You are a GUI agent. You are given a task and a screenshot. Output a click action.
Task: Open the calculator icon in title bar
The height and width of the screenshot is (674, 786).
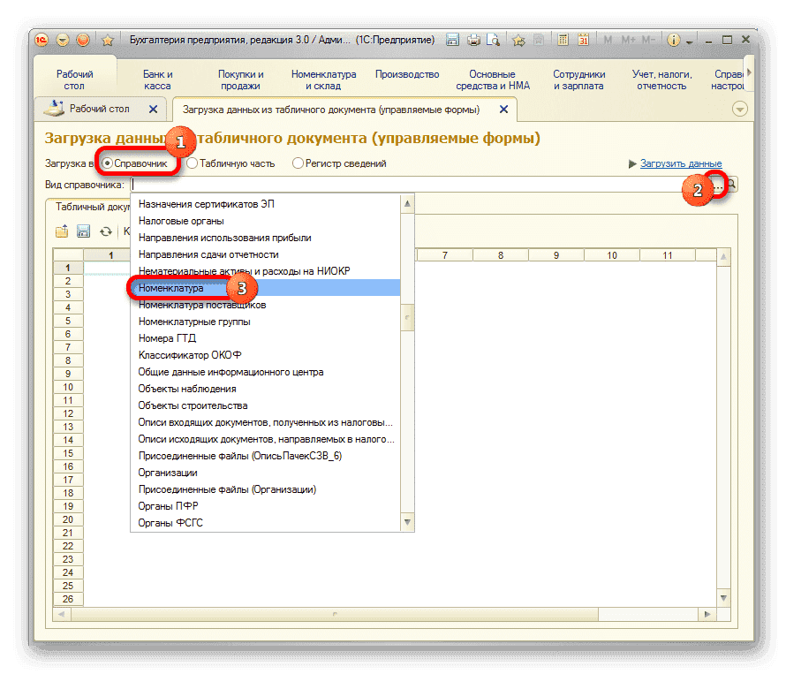[x=561, y=40]
